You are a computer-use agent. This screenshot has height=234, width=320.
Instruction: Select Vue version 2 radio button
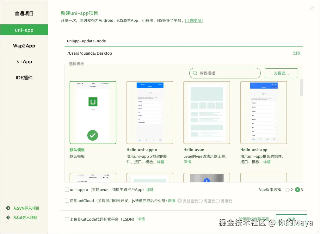(287, 190)
